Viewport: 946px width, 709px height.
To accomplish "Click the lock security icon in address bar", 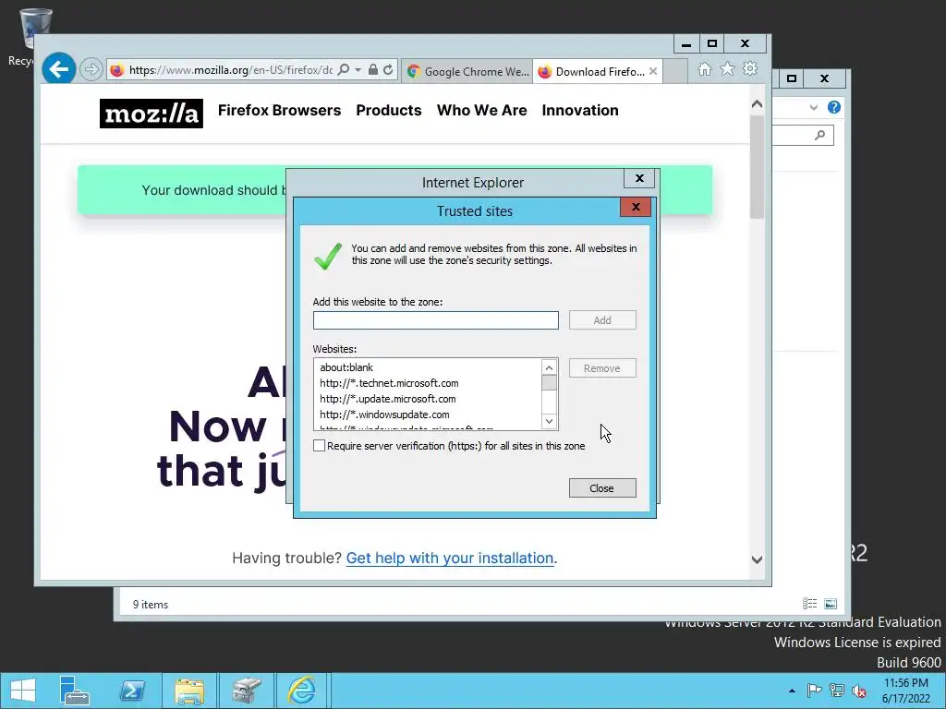I will tap(373, 70).
